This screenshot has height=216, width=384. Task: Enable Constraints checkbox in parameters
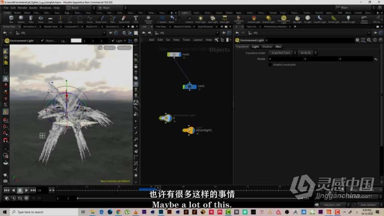pos(270,65)
